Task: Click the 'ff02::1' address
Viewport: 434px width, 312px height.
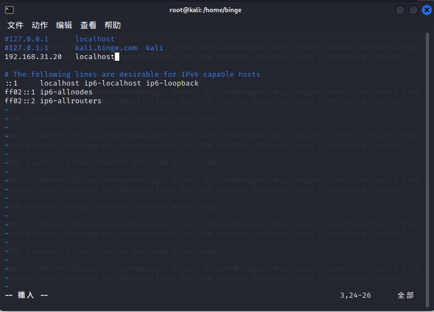Action: [x=20, y=92]
